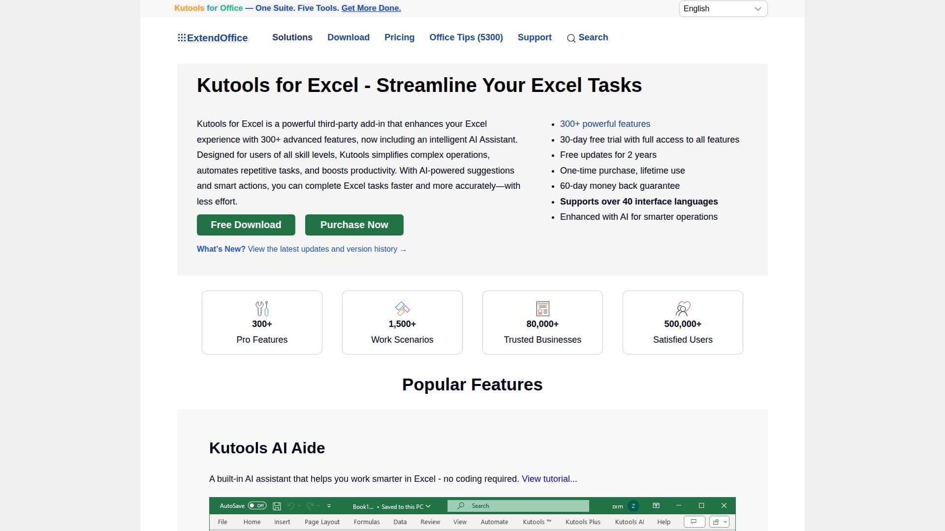Open the English language dropdown

(723, 9)
